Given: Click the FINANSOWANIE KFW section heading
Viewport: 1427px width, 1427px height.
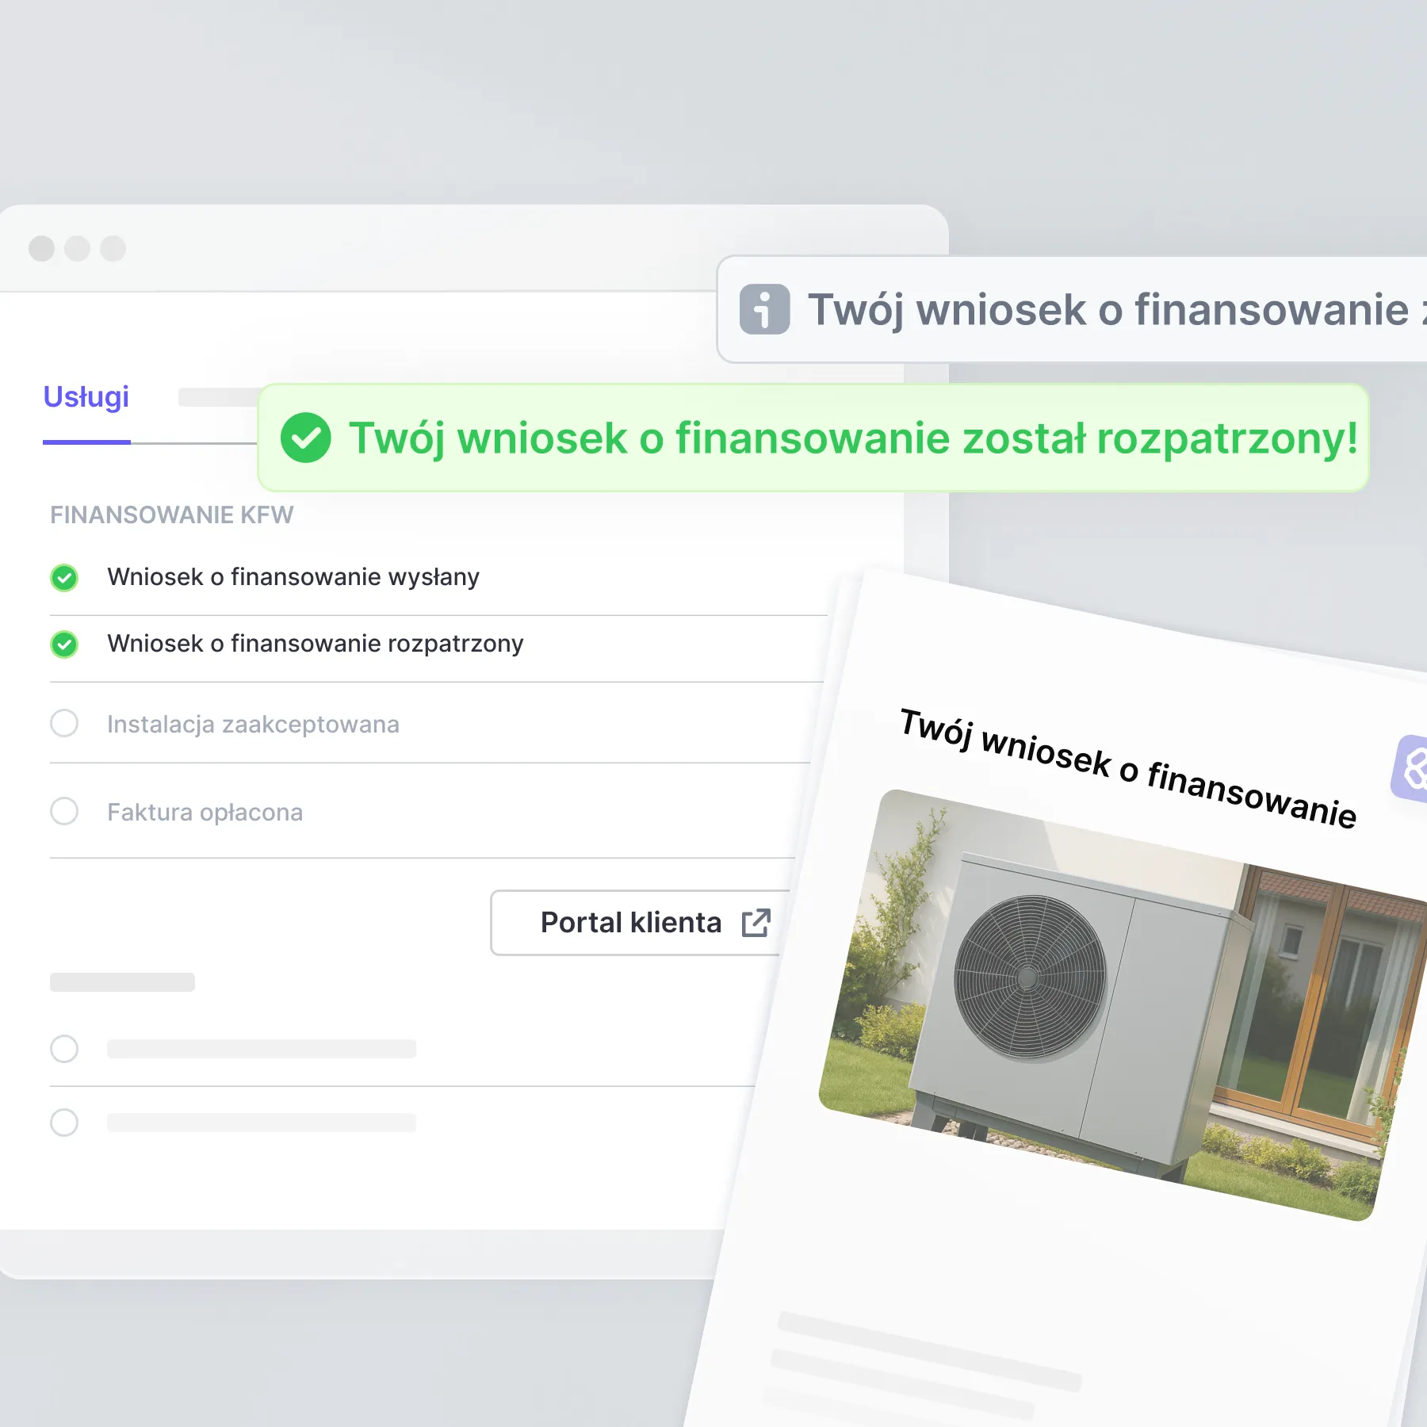Looking at the screenshot, I should pyautogui.click(x=172, y=515).
